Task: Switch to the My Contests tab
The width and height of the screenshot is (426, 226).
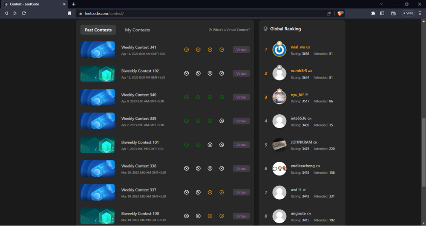Action: (x=137, y=30)
